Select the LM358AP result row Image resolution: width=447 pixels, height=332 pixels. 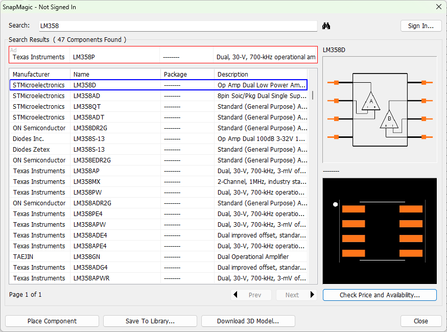click(158, 171)
